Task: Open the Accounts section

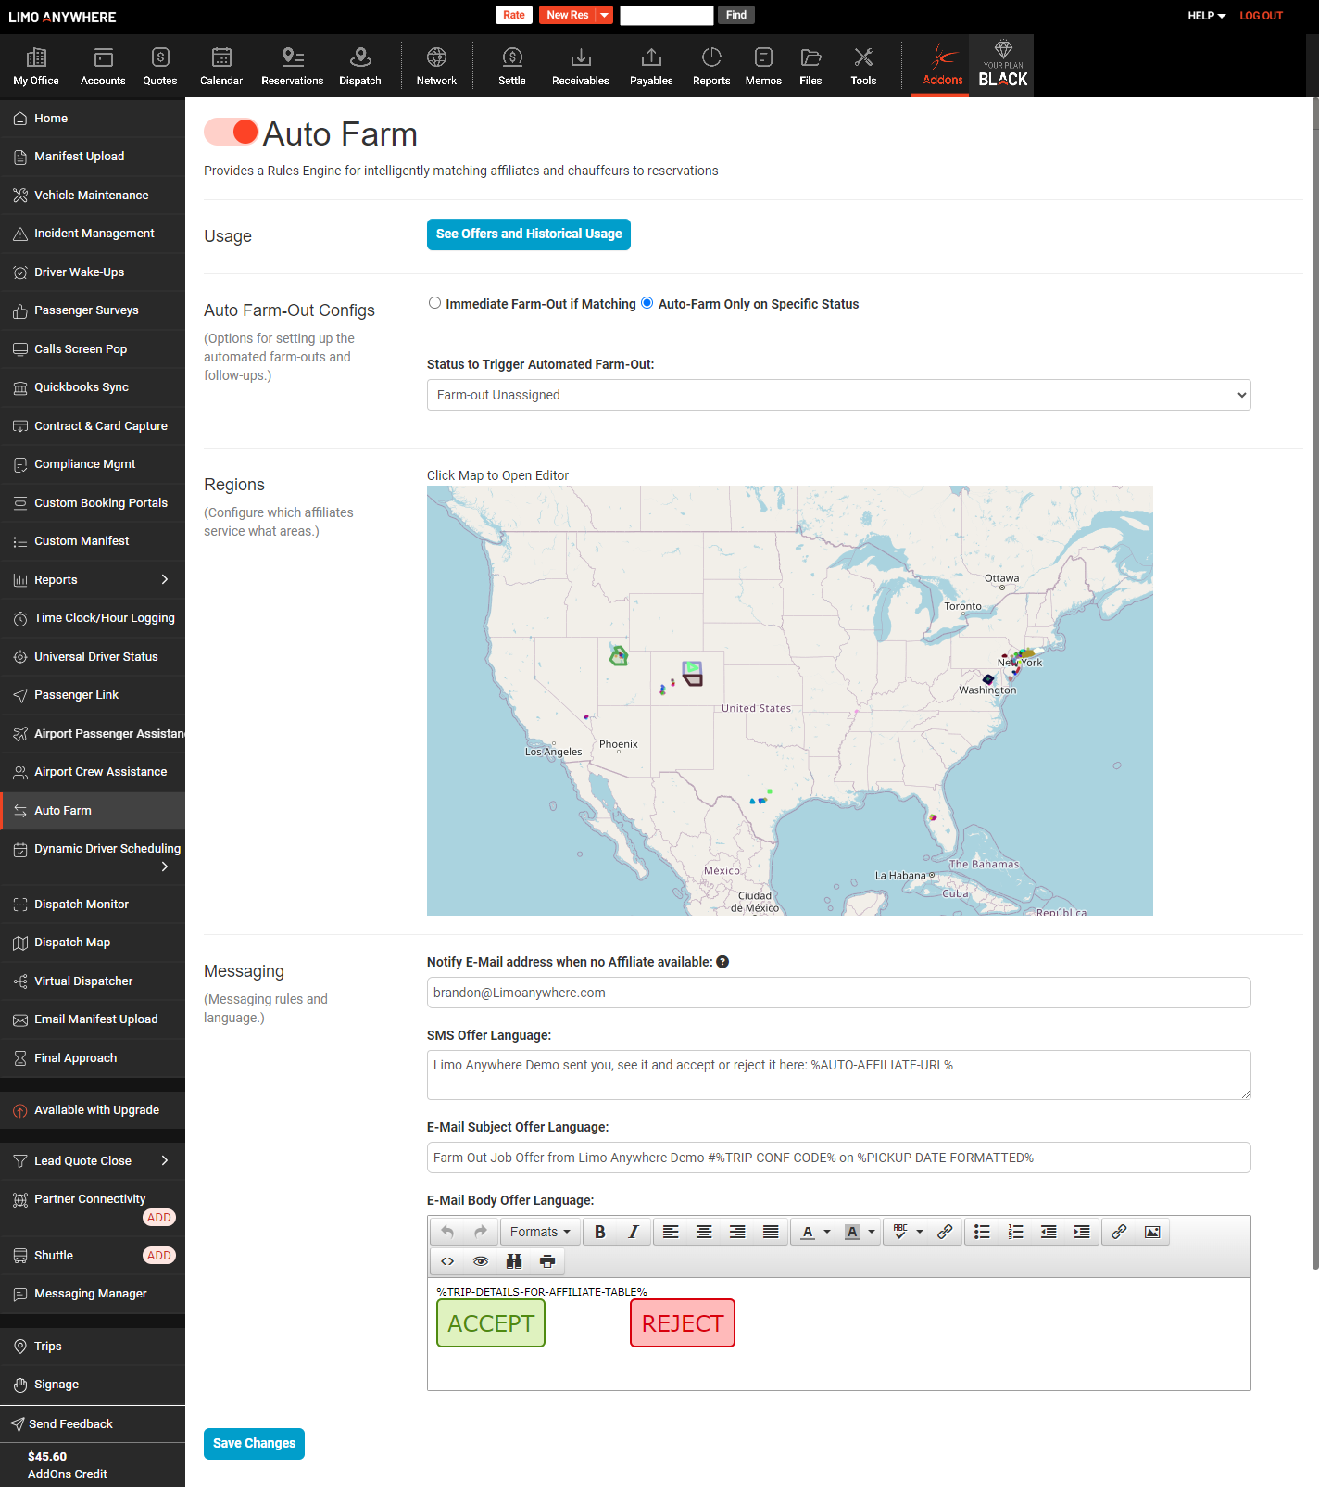Action: pos(103,67)
